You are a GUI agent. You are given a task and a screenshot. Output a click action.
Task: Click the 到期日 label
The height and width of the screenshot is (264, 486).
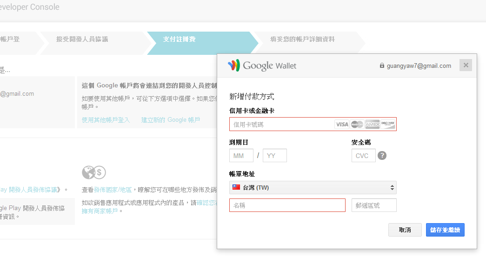(239, 142)
